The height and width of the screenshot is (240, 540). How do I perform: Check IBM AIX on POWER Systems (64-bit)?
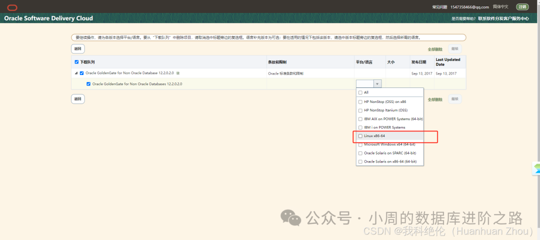click(x=360, y=119)
